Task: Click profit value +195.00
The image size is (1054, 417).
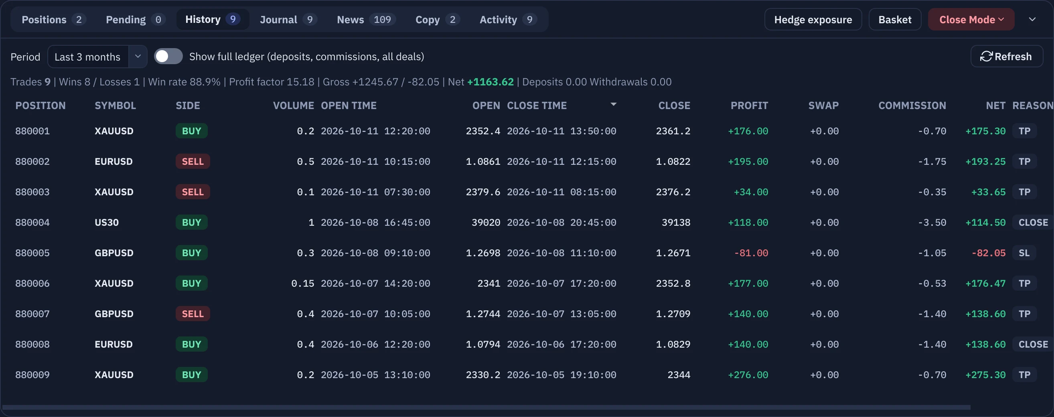Action: [x=748, y=162]
